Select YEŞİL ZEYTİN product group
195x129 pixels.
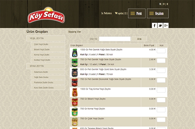[46, 39]
